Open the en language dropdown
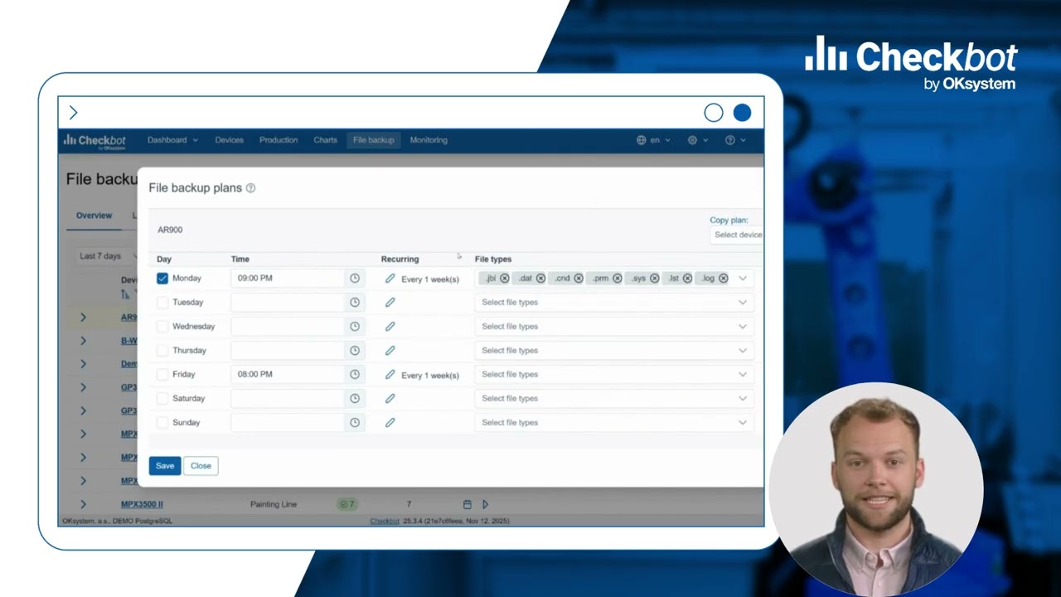 pyautogui.click(x=653, y=140)
